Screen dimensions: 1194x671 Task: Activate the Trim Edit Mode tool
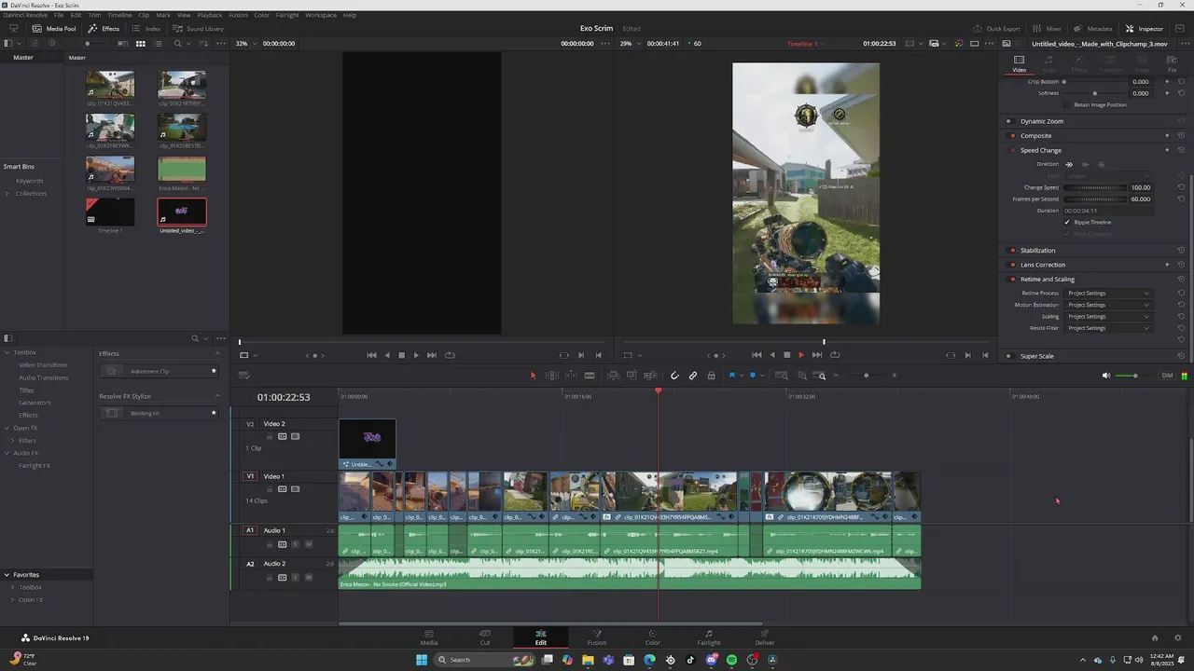[x=551, y=376]
